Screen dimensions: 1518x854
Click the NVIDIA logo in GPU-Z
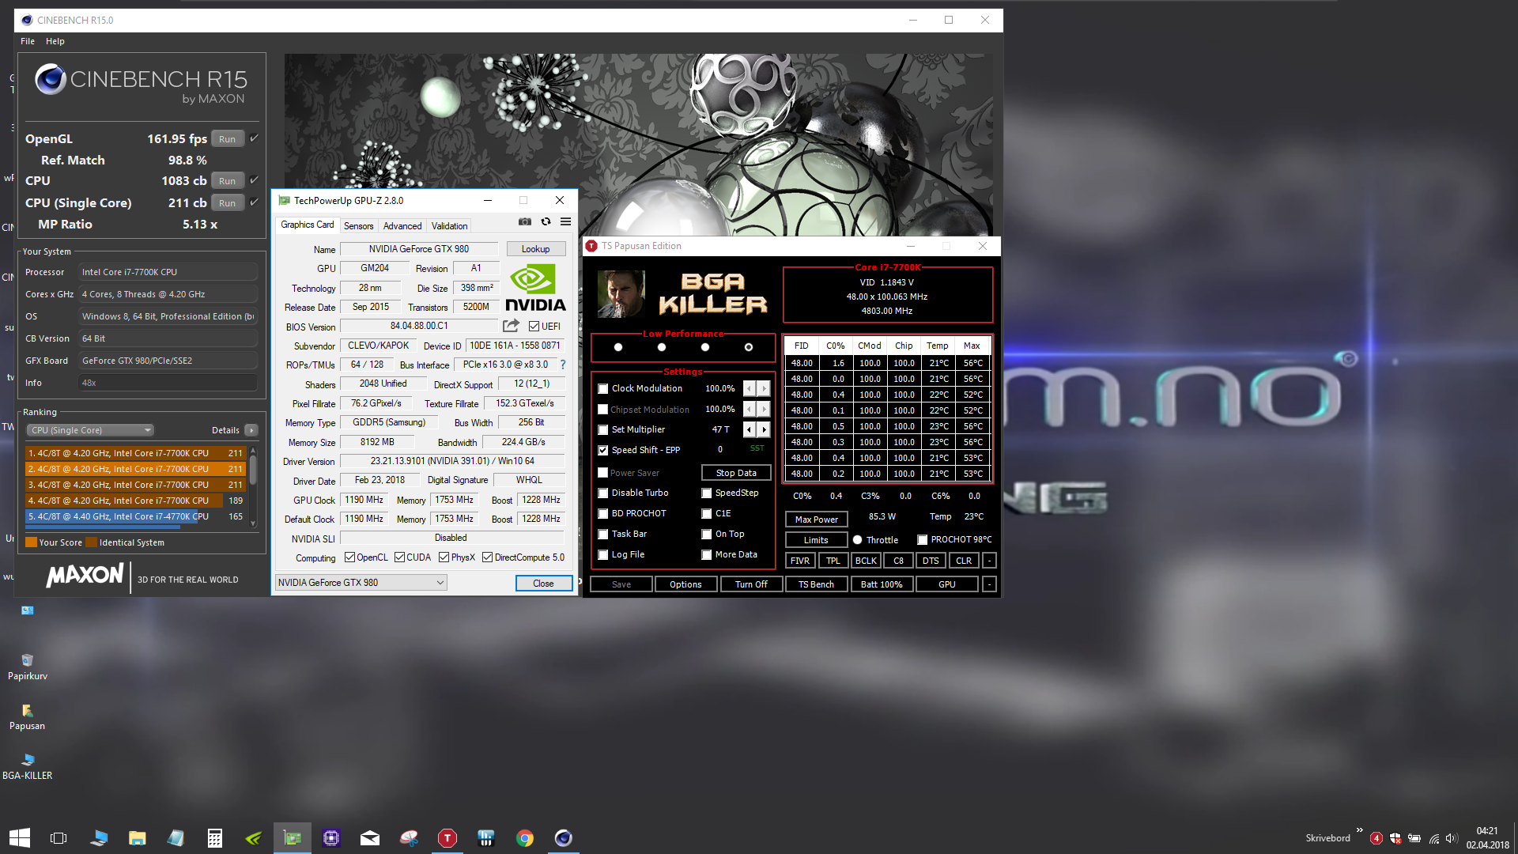(x=535, y=288)
